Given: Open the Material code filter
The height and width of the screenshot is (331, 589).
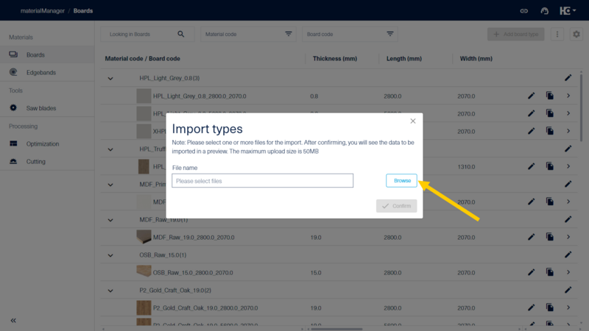Looking at the screenshot, I should [x=248, y=34].
